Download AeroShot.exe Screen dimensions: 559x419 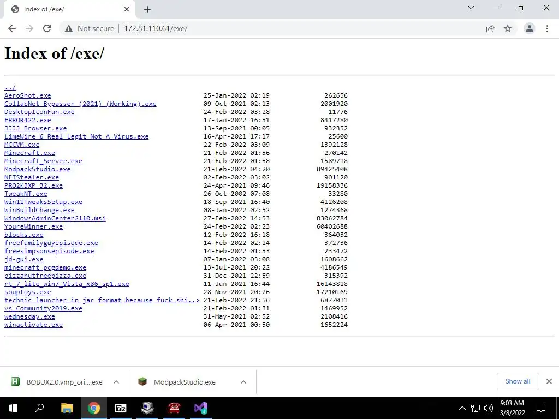[x=28, y=95]
